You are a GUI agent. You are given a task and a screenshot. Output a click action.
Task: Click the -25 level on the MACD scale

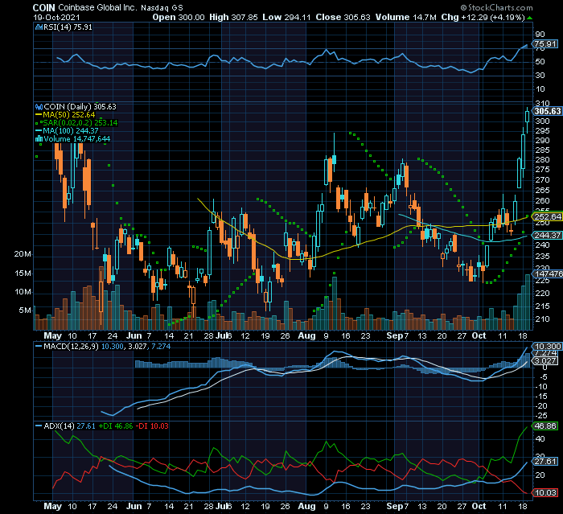(542, 416)
